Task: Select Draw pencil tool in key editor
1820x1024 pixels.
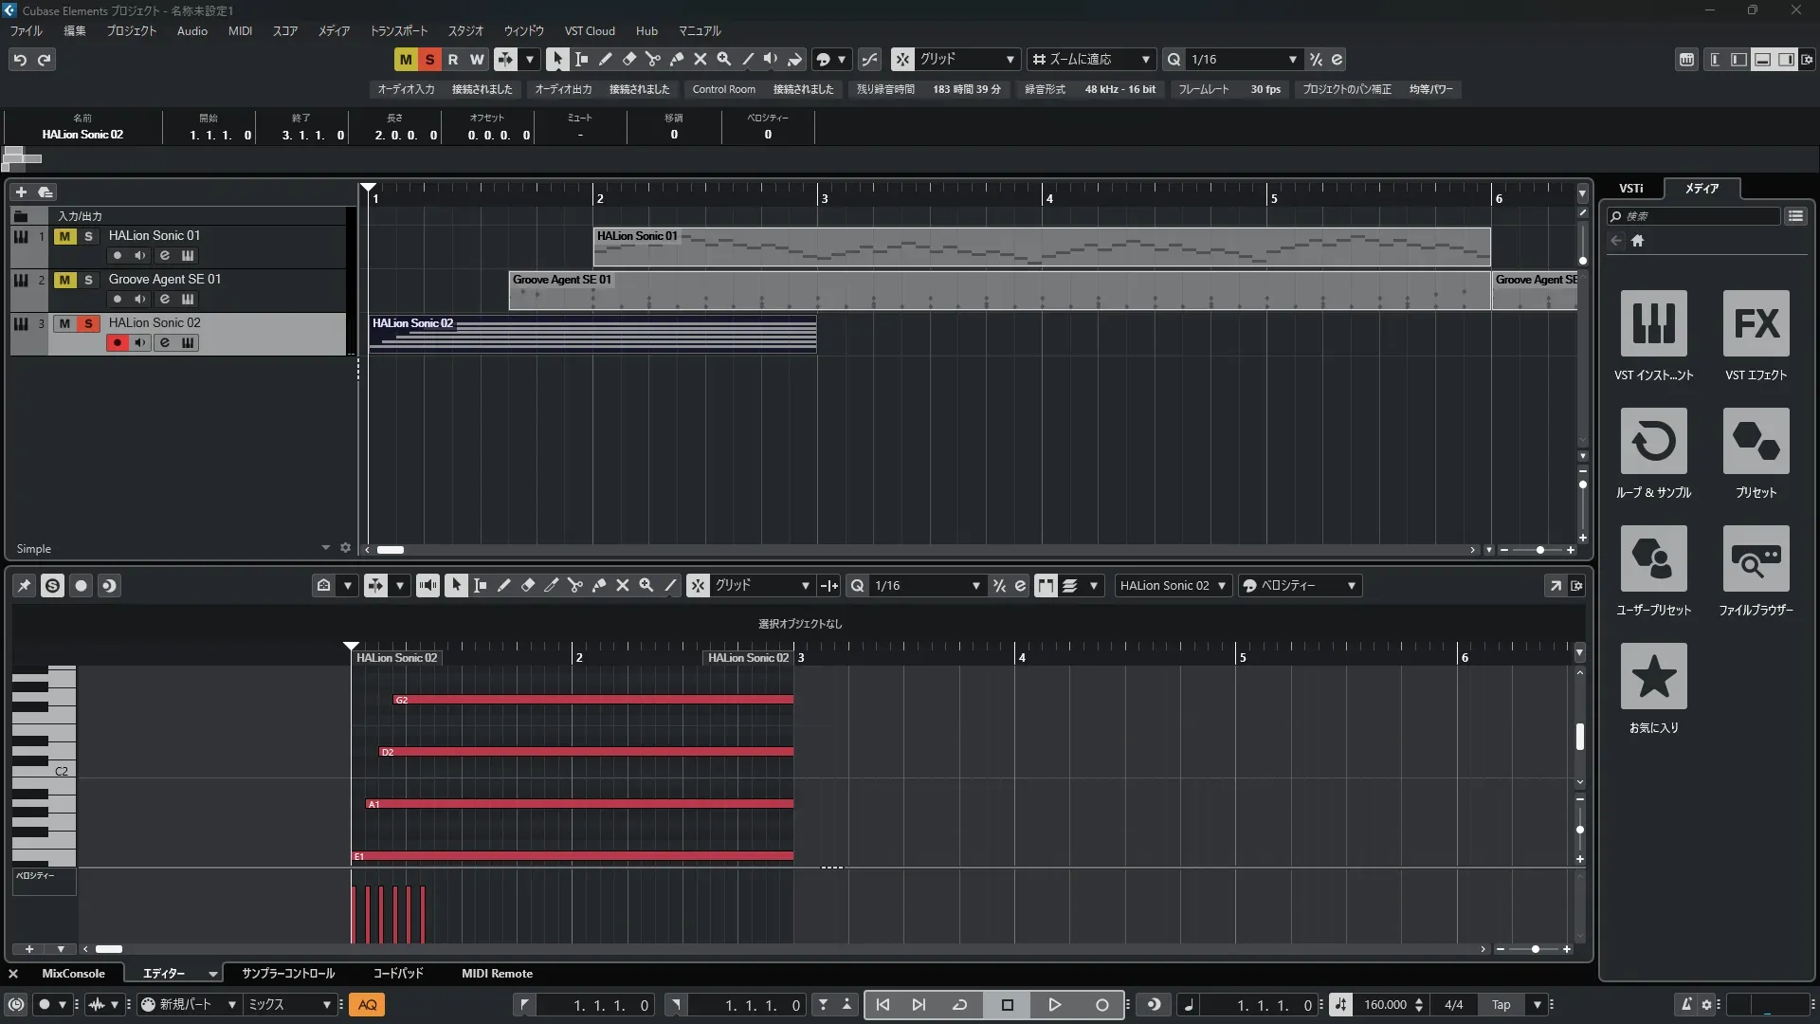Action: 503,585
